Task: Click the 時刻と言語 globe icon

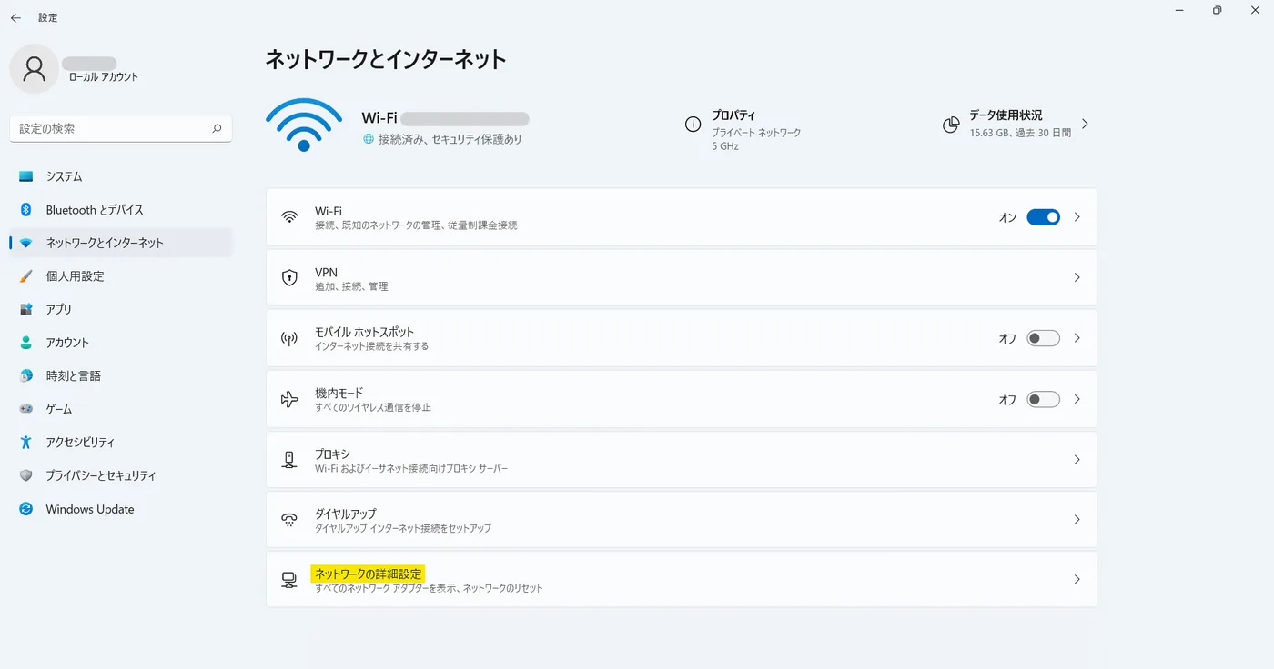Action: click(x=26, y=375)
